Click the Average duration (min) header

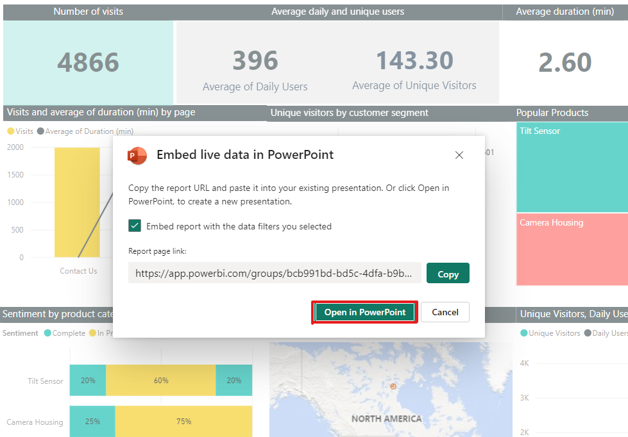pos(564,12)
